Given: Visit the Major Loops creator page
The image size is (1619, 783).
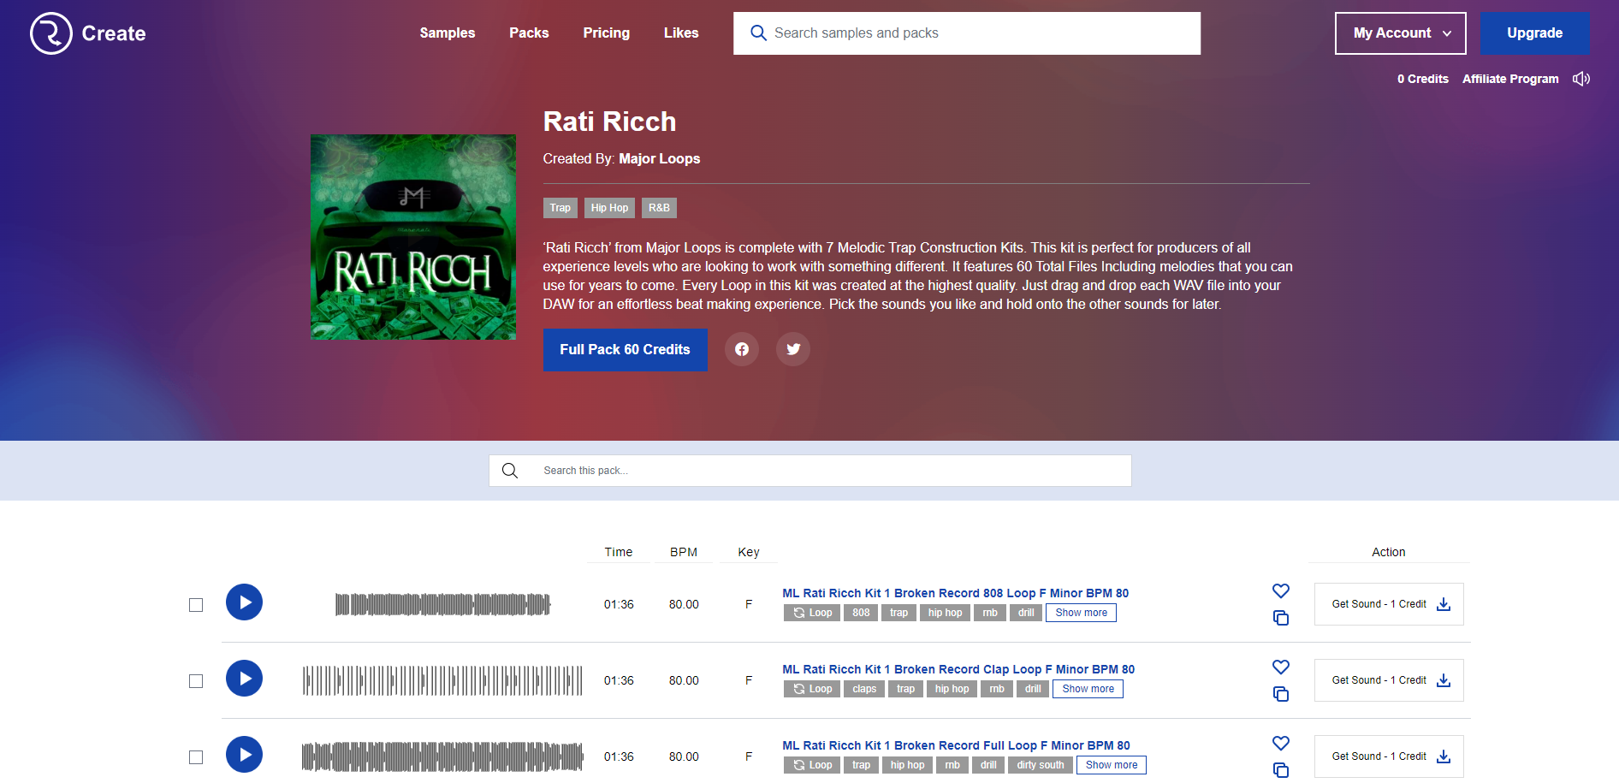Looking at the screenshot, I should click(659, 158).
